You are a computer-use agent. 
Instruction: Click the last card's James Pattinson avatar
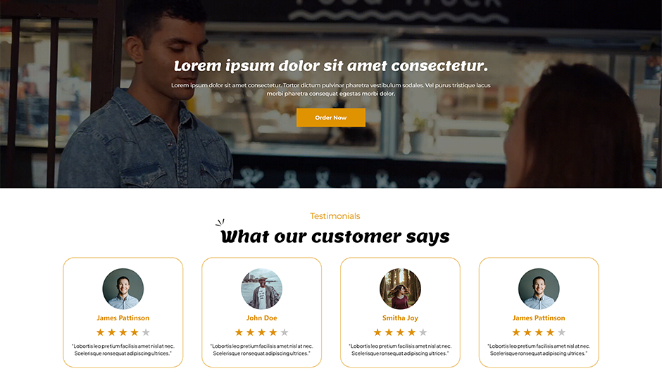(539, 289)
